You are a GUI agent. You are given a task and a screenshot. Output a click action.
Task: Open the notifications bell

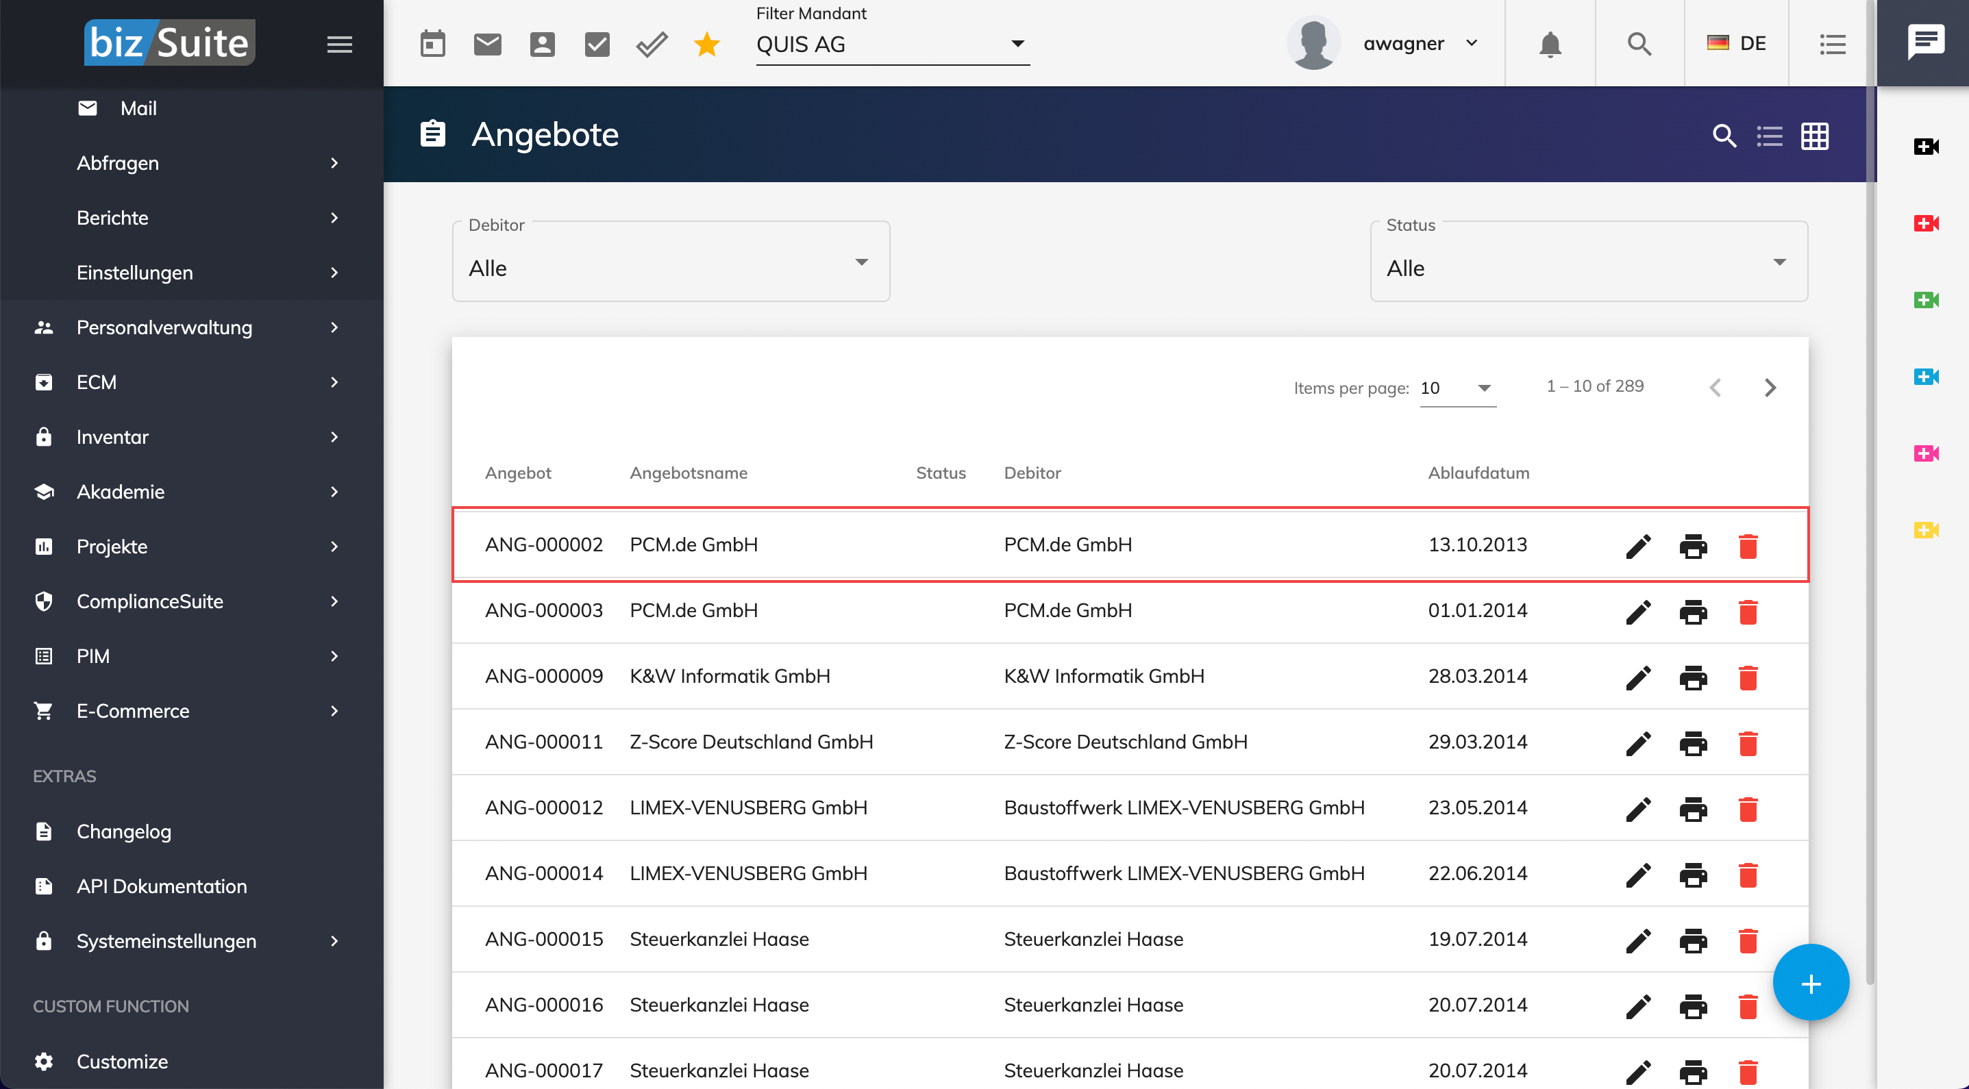[x=1550, y=44]
